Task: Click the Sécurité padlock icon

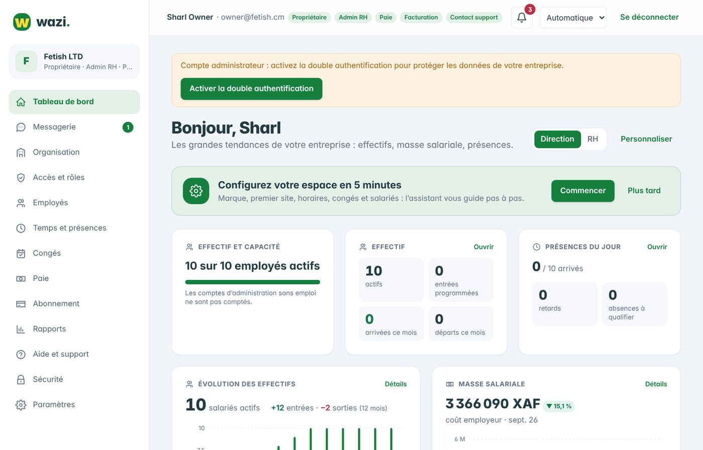Action: (21, 380)
